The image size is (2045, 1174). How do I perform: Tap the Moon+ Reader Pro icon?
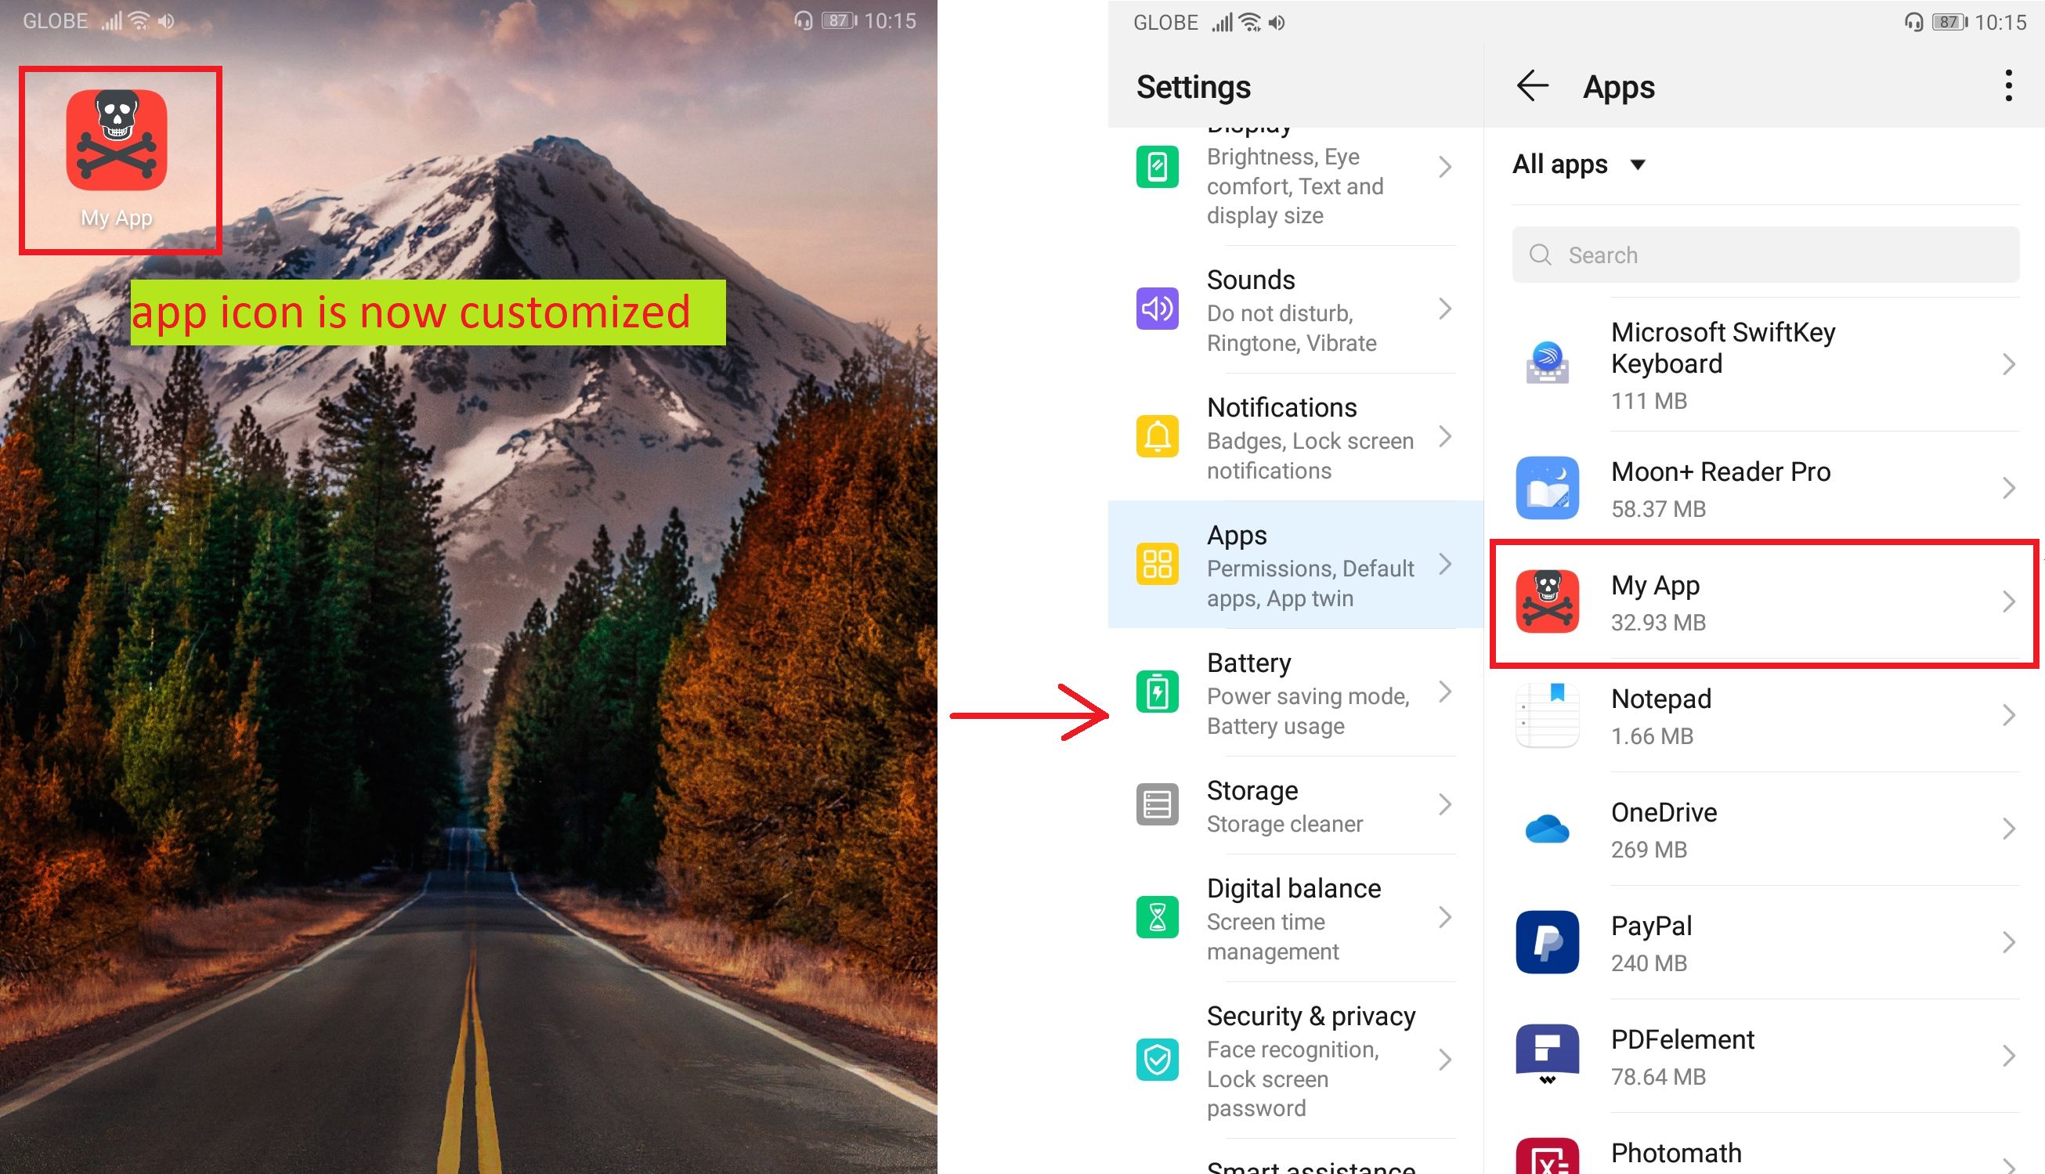(1547, 489)
